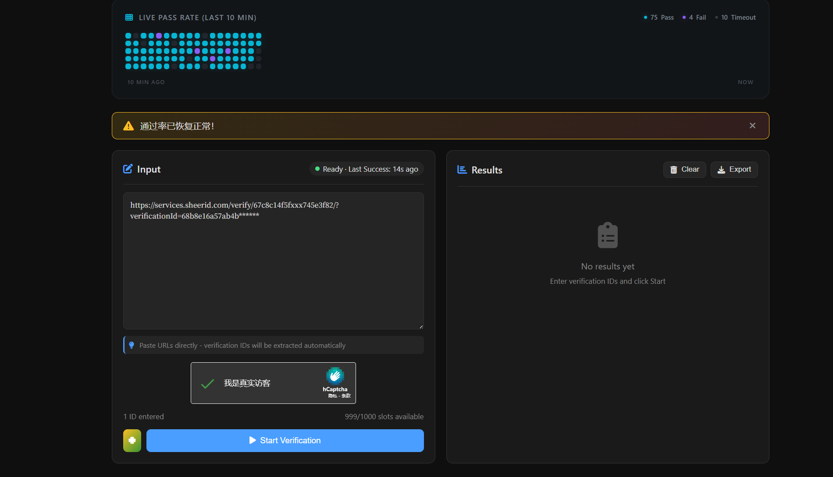Click the Input pencil edit icon
The image size is (833, 477).
[128, 169]
